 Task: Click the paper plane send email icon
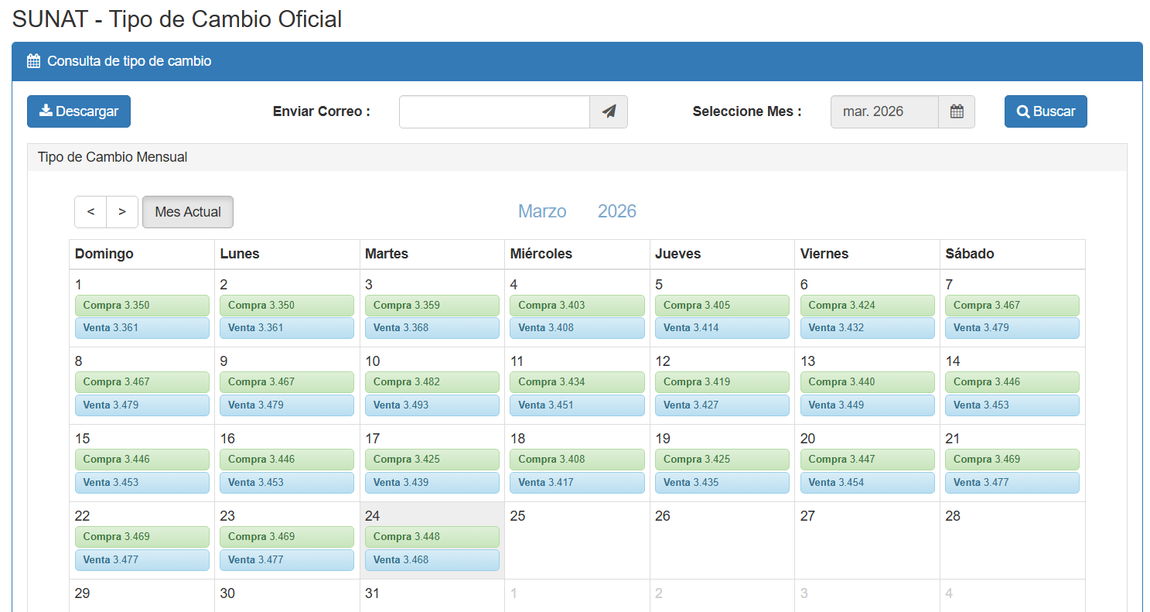tap(609, 111)
